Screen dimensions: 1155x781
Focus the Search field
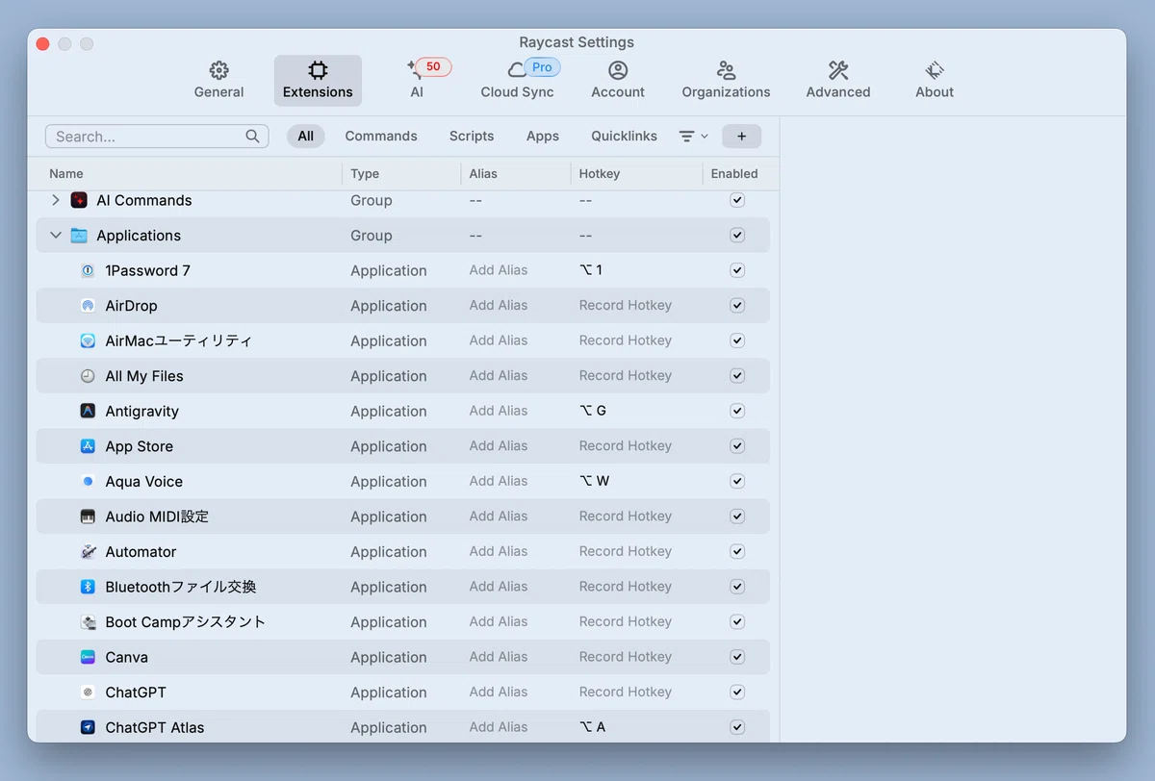tap(157, 137)
